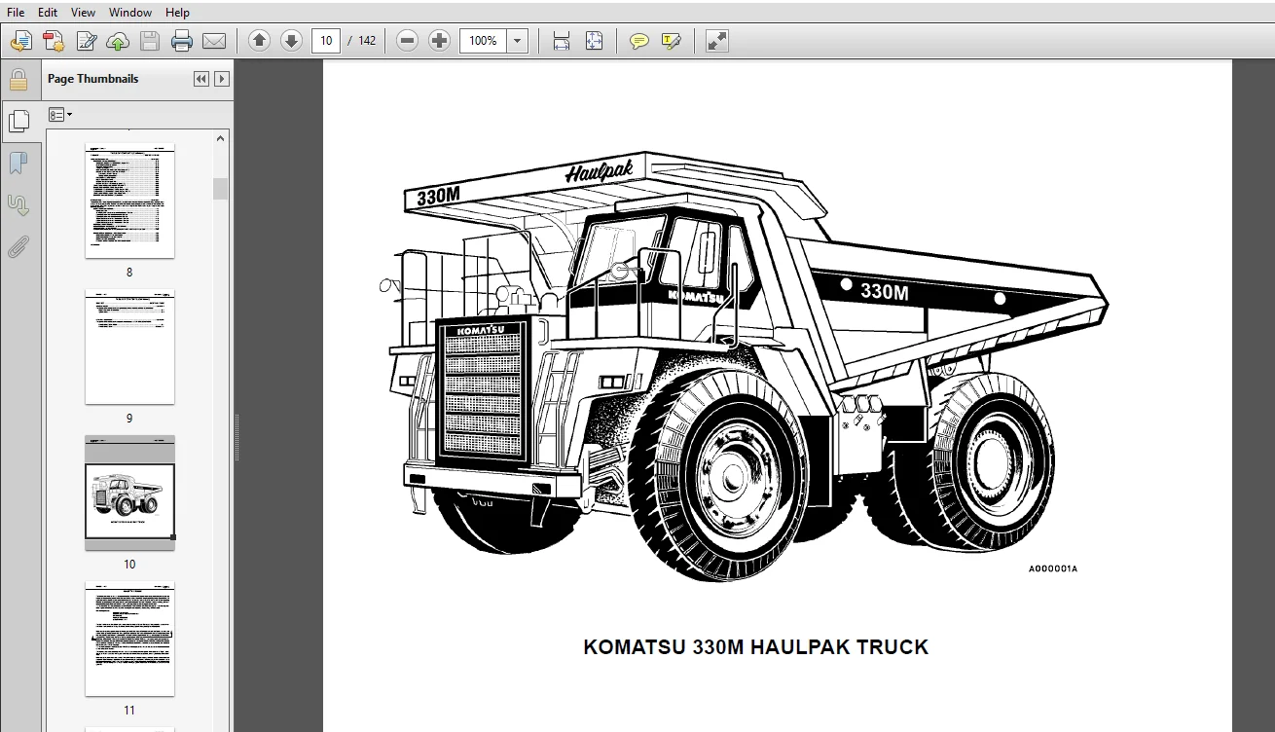Click the page number input field
The height and width of the screenshot is (732, 1275).
click(x=326, y=41)
